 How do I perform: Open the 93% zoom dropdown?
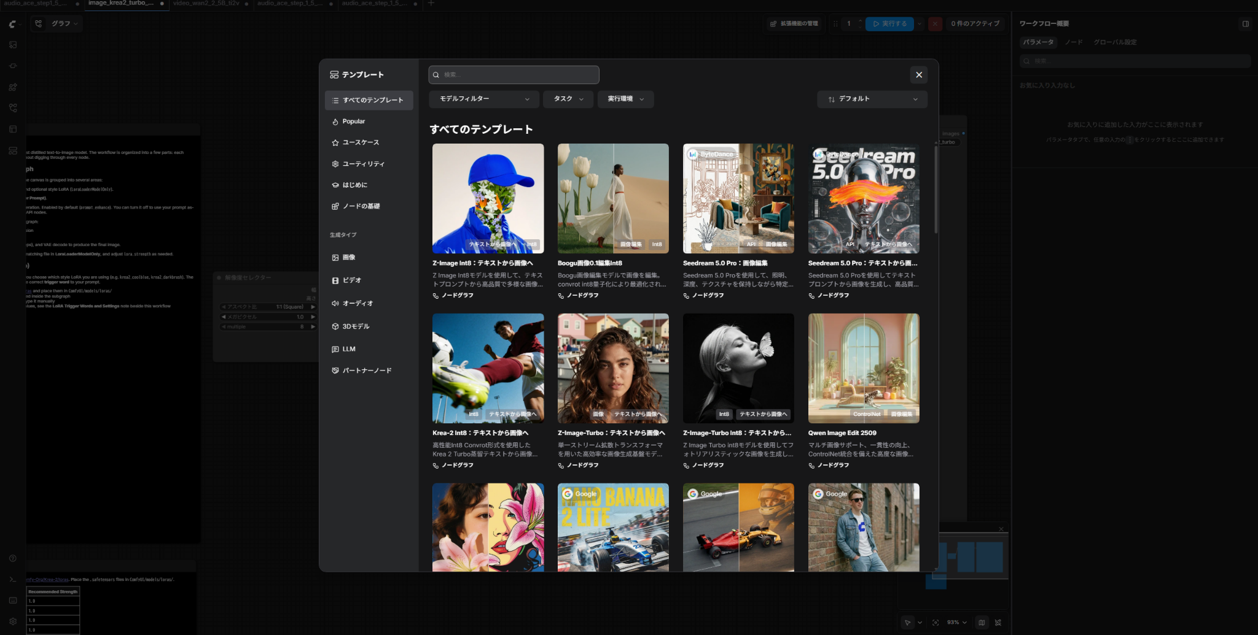coord(957,622)
